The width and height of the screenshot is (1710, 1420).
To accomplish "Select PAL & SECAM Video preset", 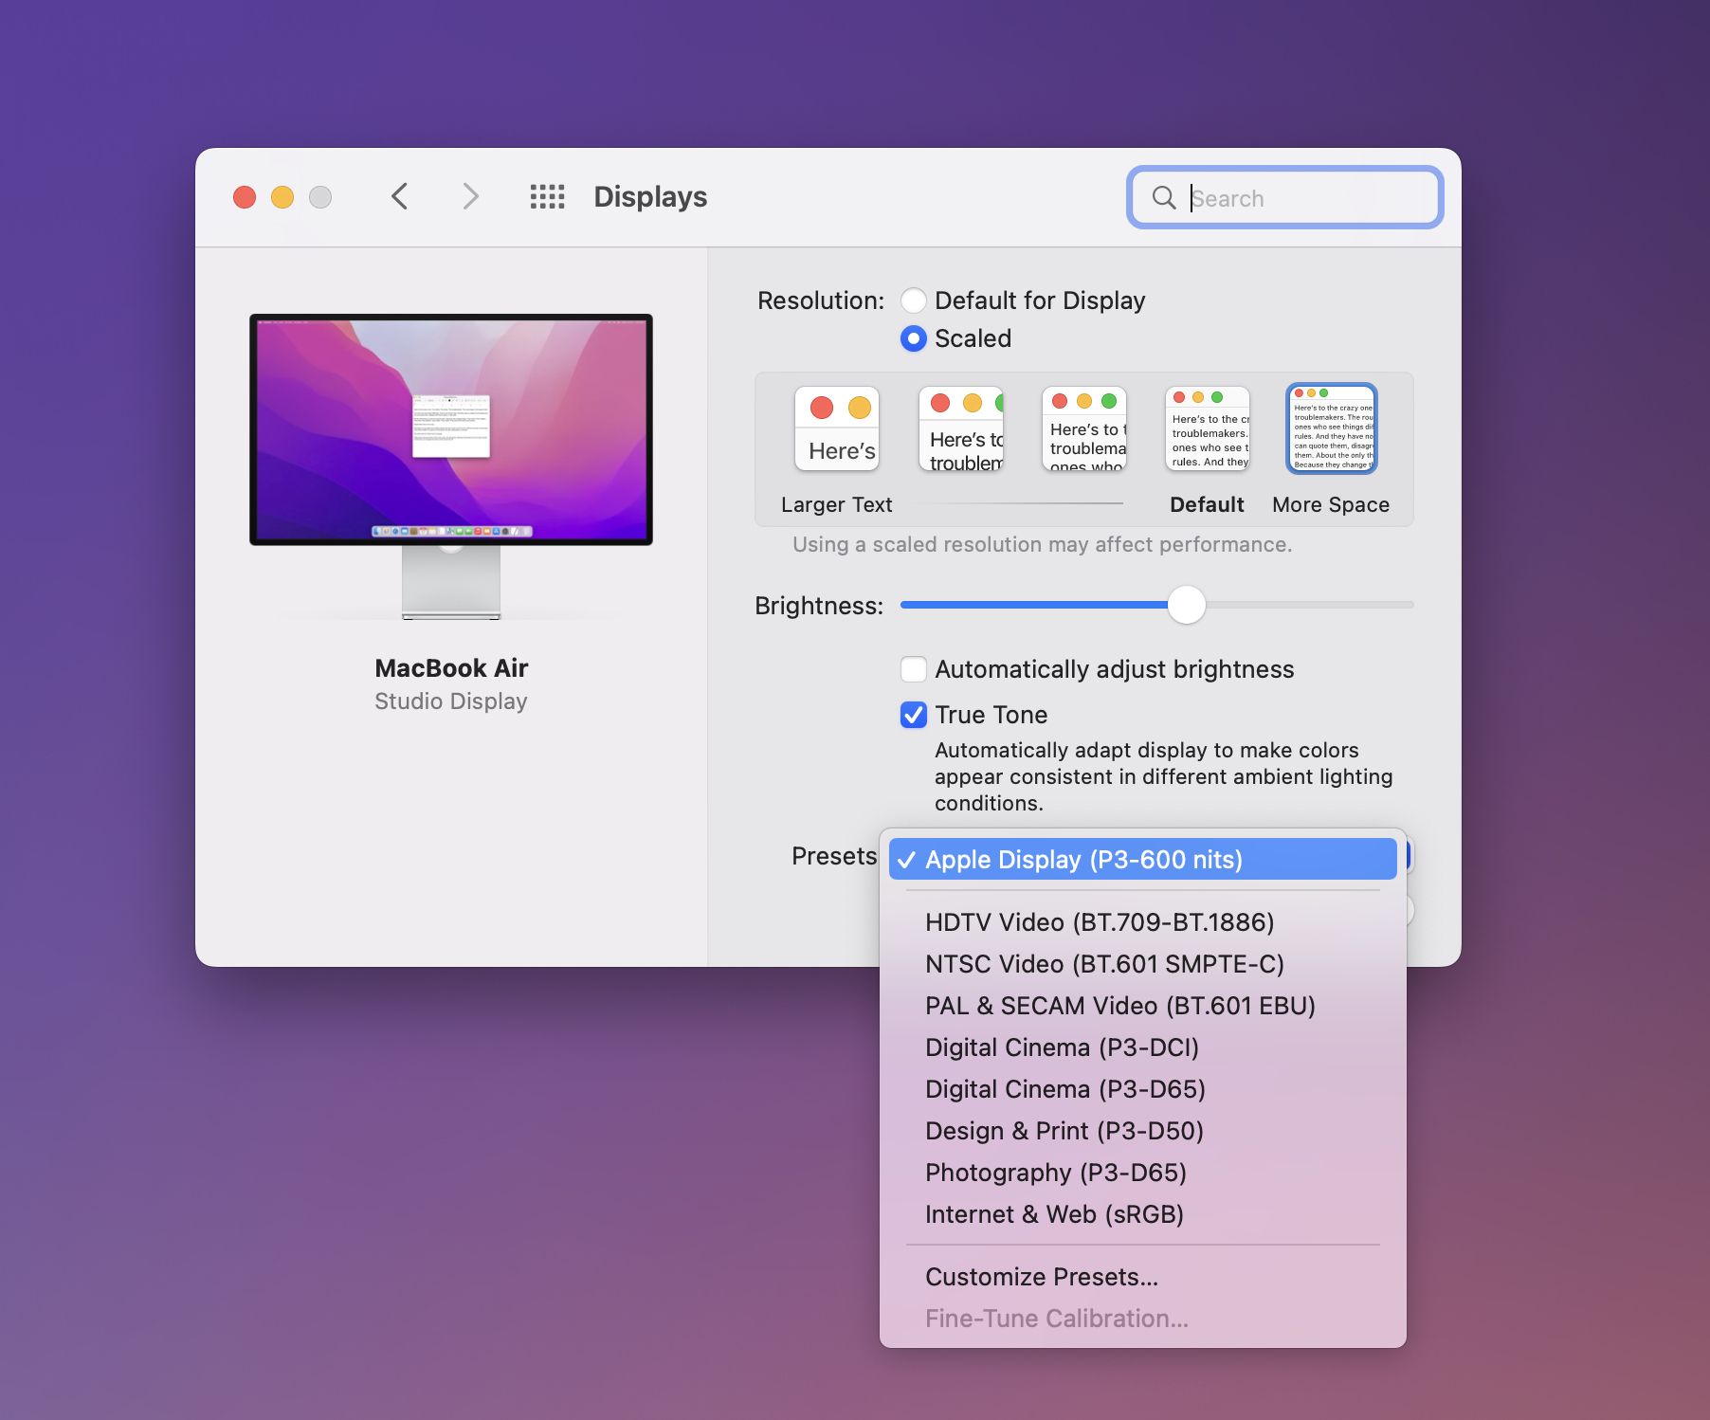I will [x=1143, y=1005].
